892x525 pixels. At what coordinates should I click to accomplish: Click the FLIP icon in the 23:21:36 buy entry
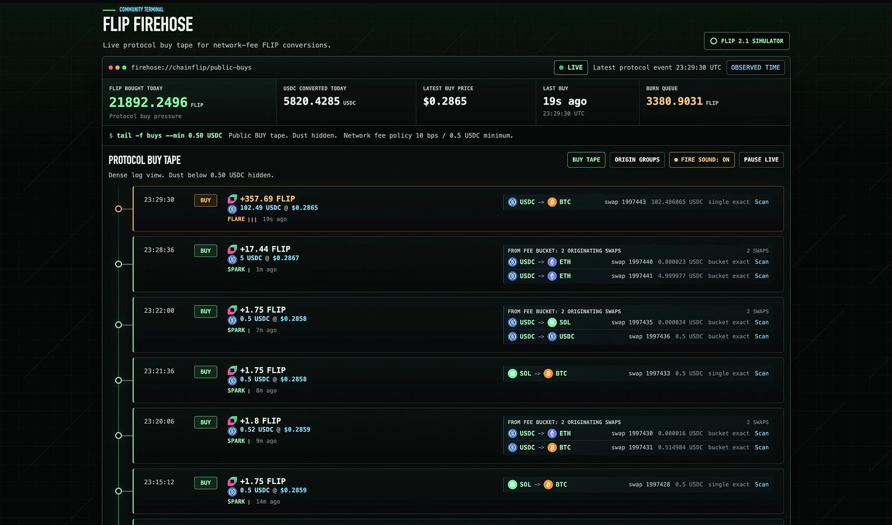(232, 370)
